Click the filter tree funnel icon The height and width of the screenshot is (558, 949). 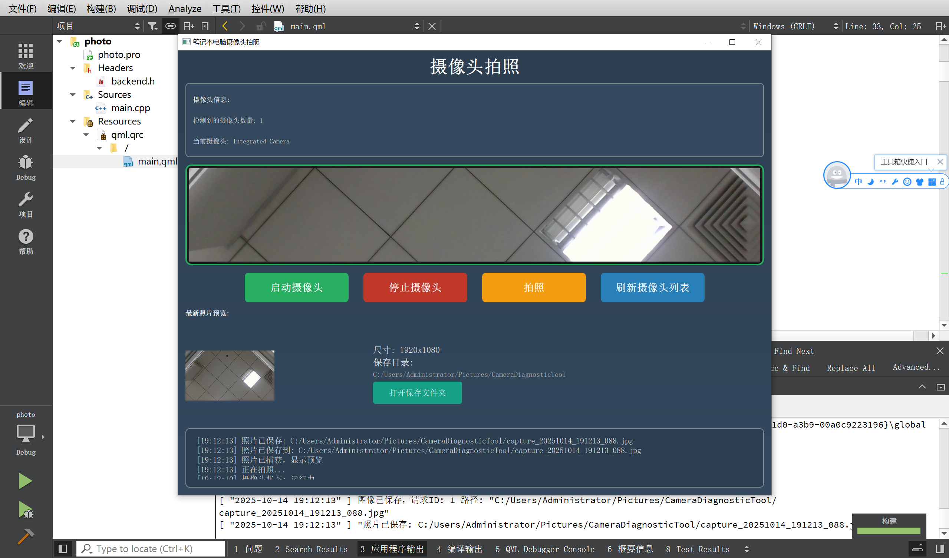152,26
